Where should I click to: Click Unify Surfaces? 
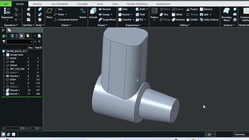(209, 20)
